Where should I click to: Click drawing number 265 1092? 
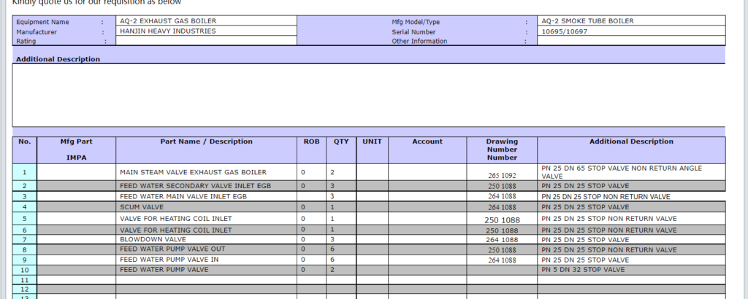[502, 175]
